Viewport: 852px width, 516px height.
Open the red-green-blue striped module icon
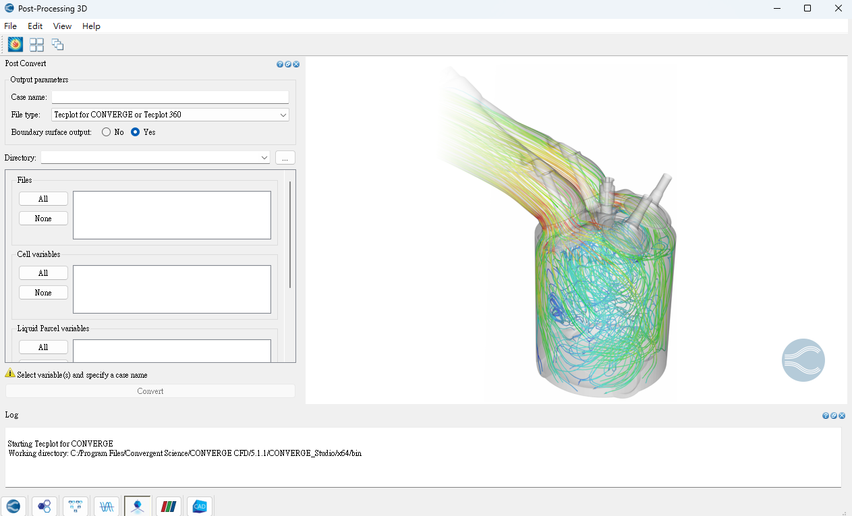pos(169,506)
